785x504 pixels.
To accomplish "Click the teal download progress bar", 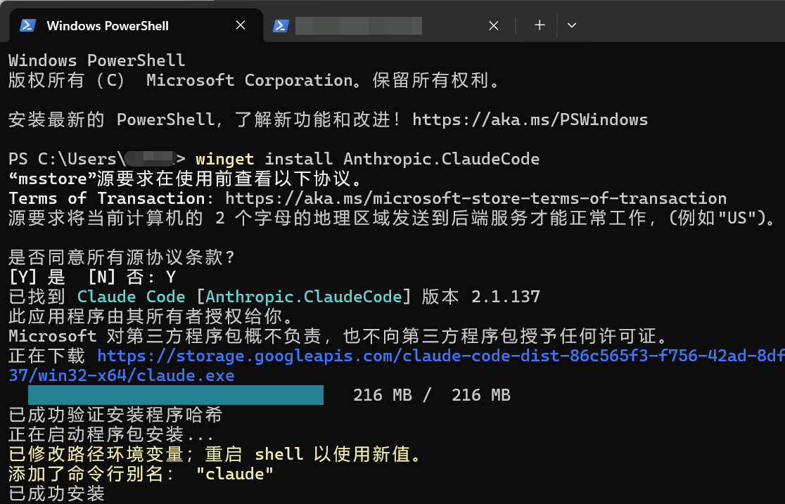I will point(176,395).
